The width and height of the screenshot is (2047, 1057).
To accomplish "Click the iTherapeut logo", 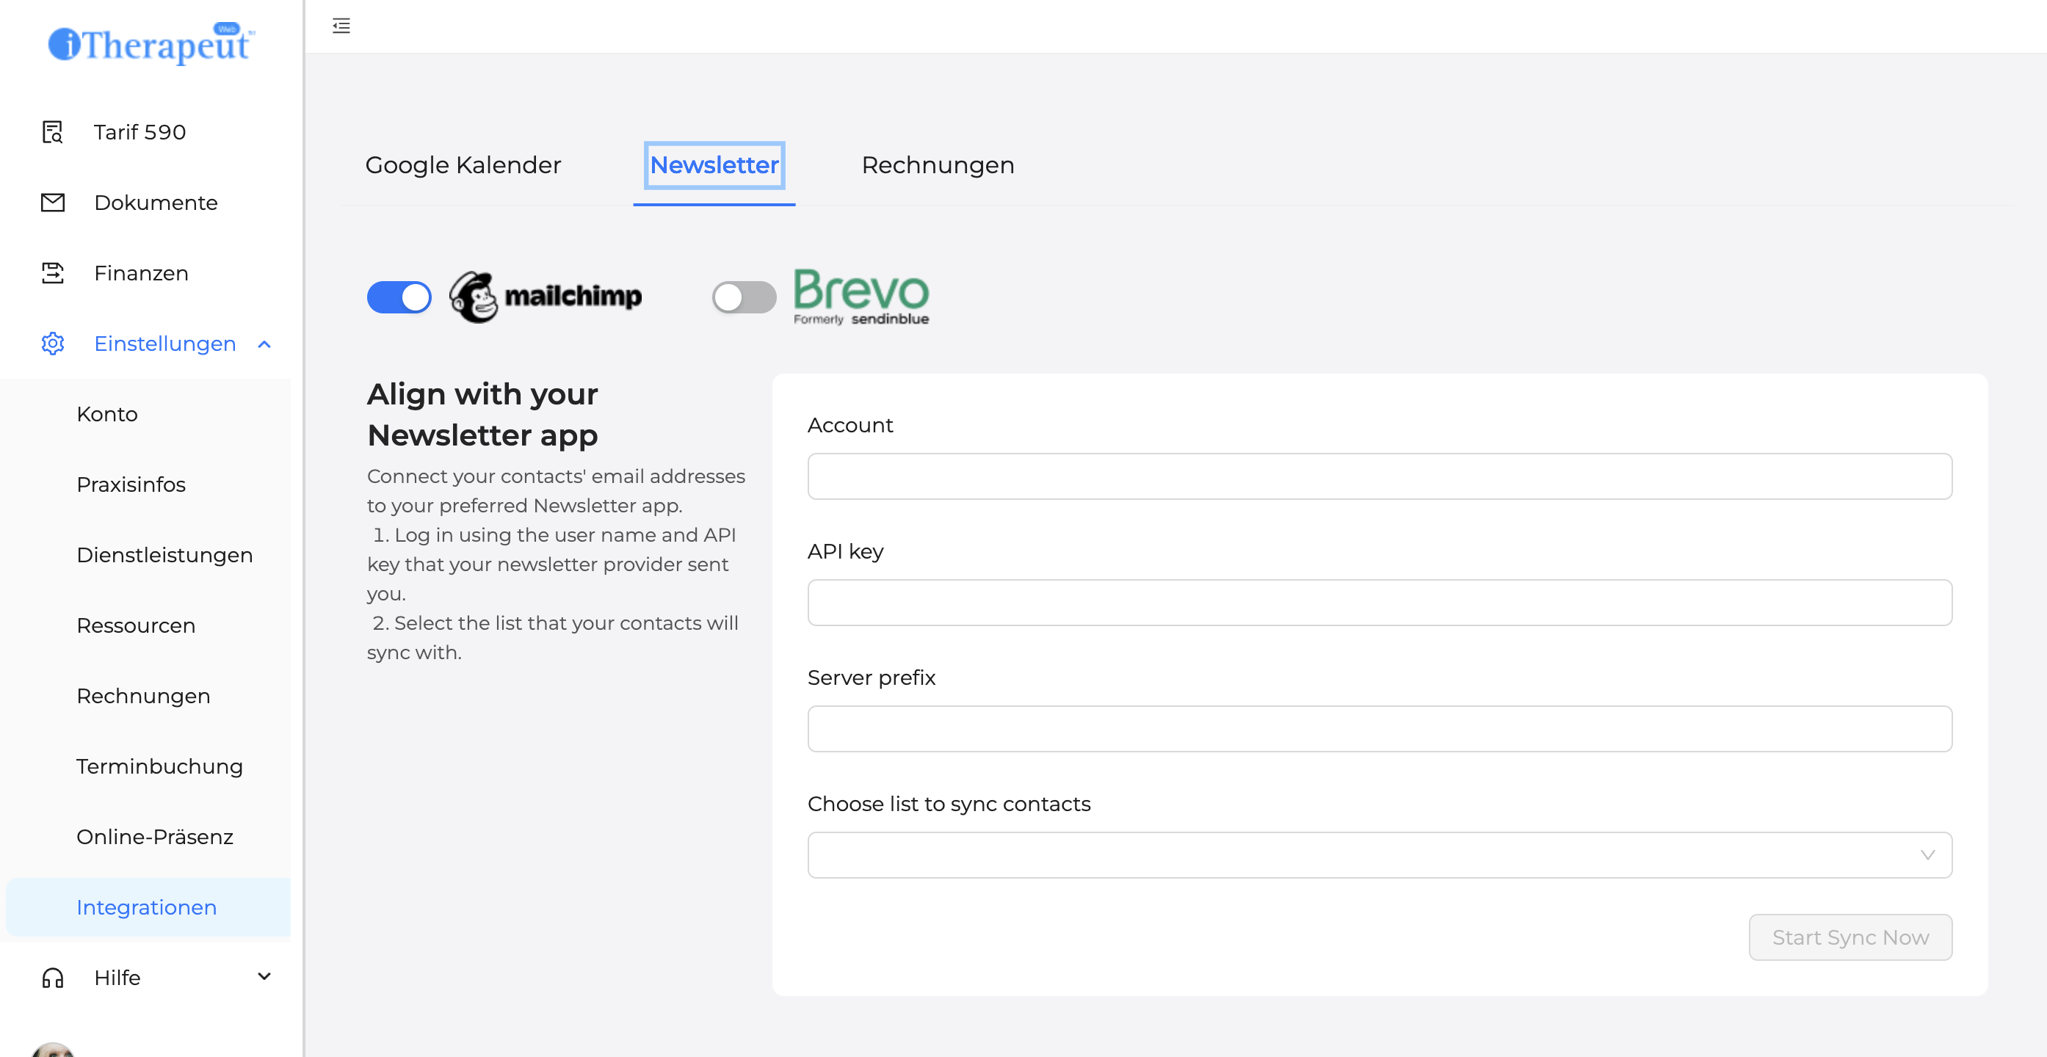I will point(151,44).
